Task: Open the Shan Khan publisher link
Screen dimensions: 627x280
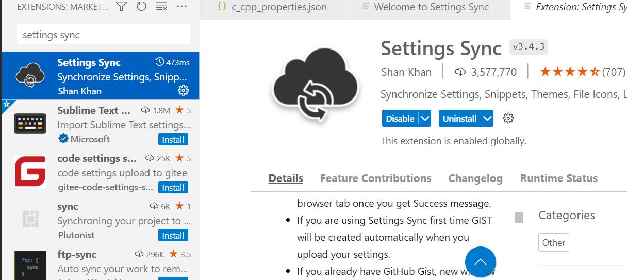Action: point(406,72)
